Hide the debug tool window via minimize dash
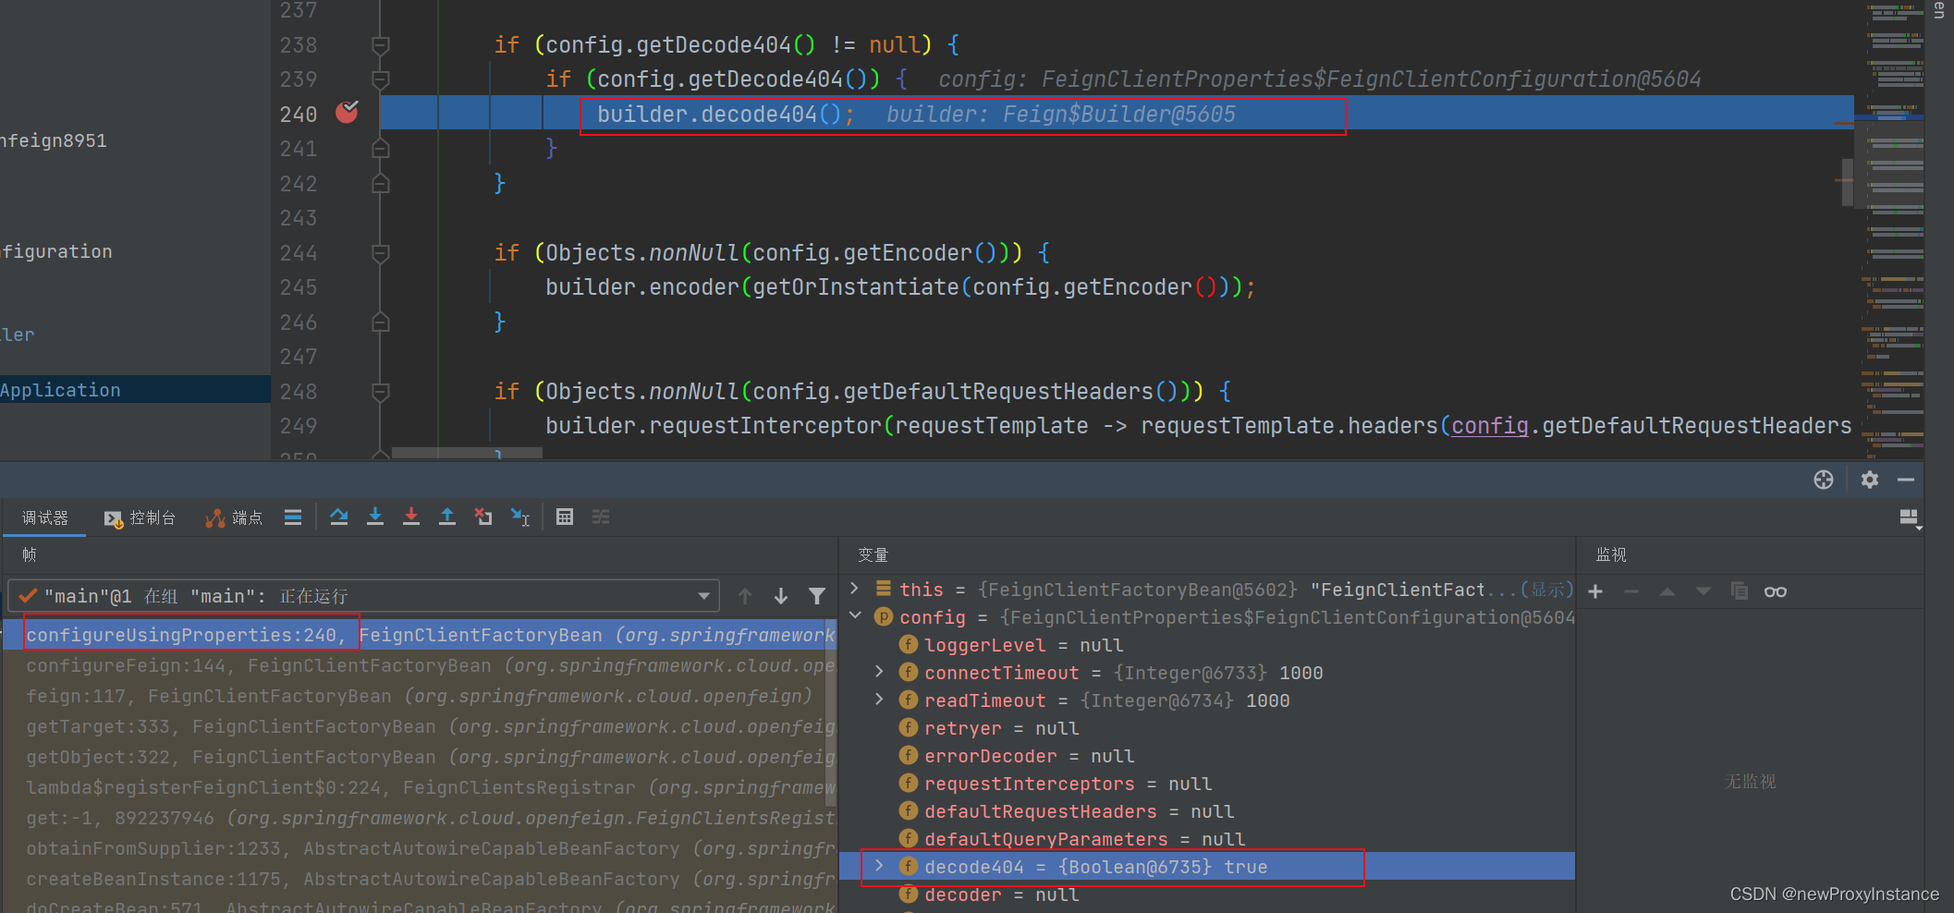Screen dimensions: 1954x913 point(1906,480)
